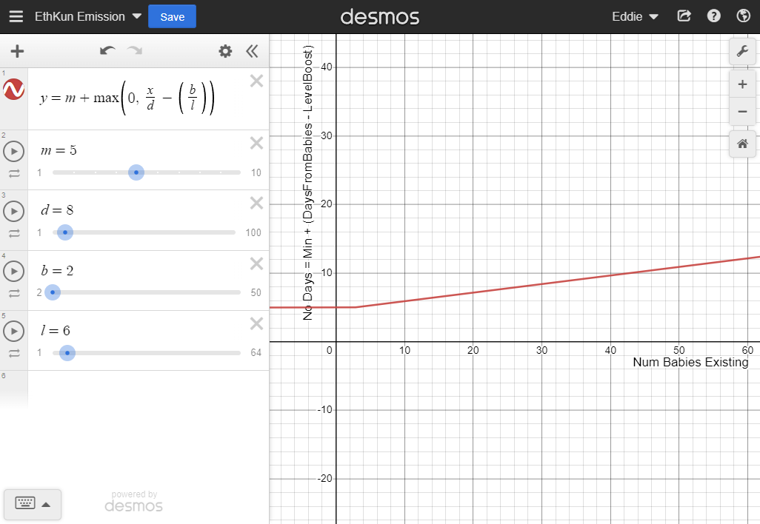The width and height of the screenshot is (760, 524).
Task: Toggle visibility of expression 1 curve
Action: click(13, 89)
